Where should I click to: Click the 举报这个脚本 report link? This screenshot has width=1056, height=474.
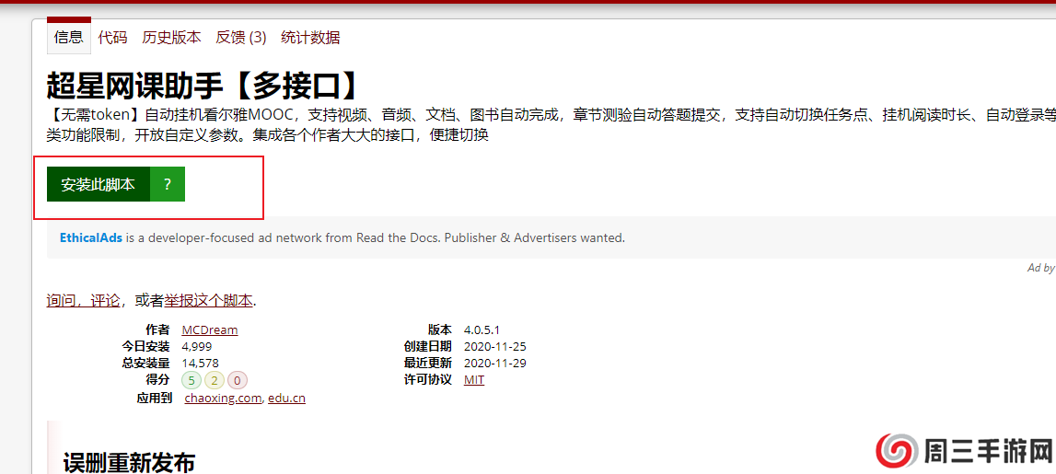pos(208,300)
